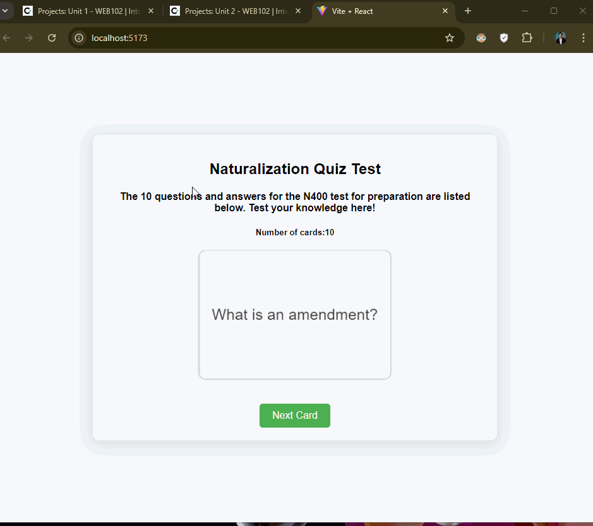Screen dimensions: 593x526
Task: Open Chrome's three-dot menu
Action: pyautogui.click(x=584, y=38)
